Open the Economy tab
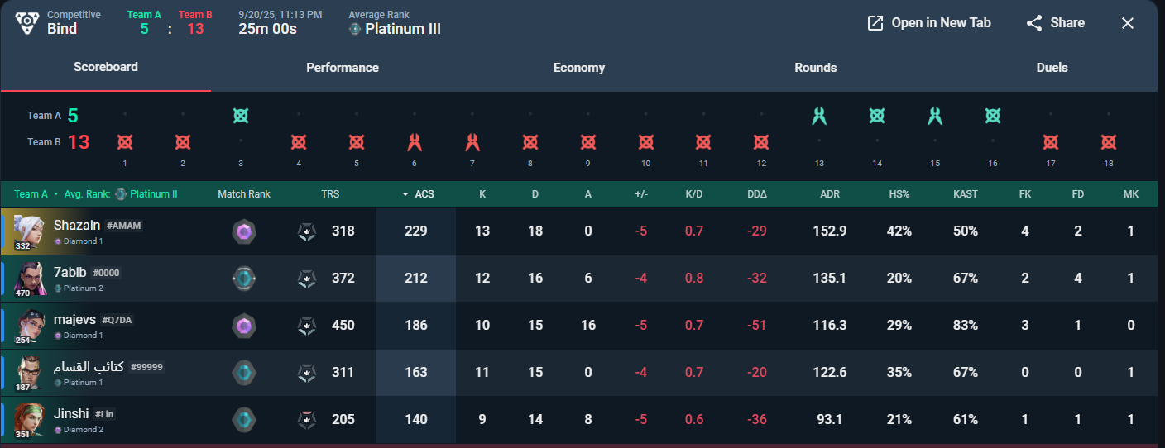 (x=579, y=68)
